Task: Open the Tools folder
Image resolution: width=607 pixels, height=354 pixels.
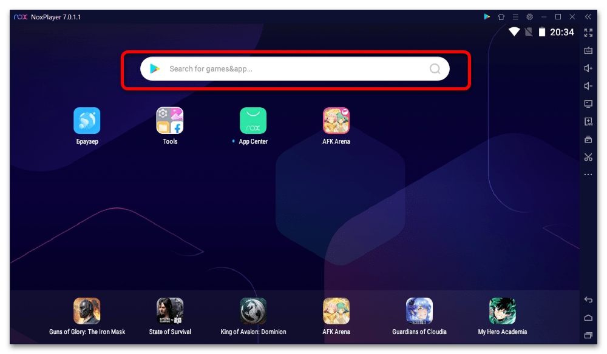Action: pyautogui.click(x=170, y=121)
